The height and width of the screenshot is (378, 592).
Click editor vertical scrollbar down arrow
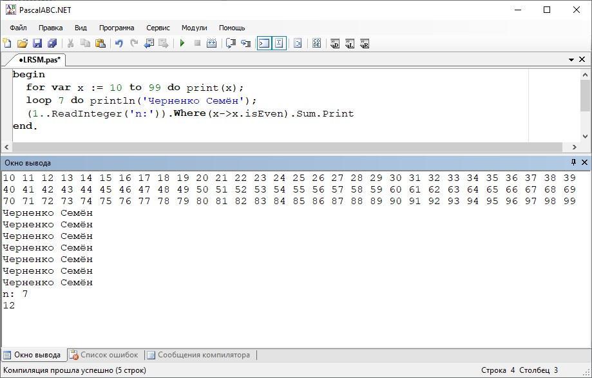[585, 137]
